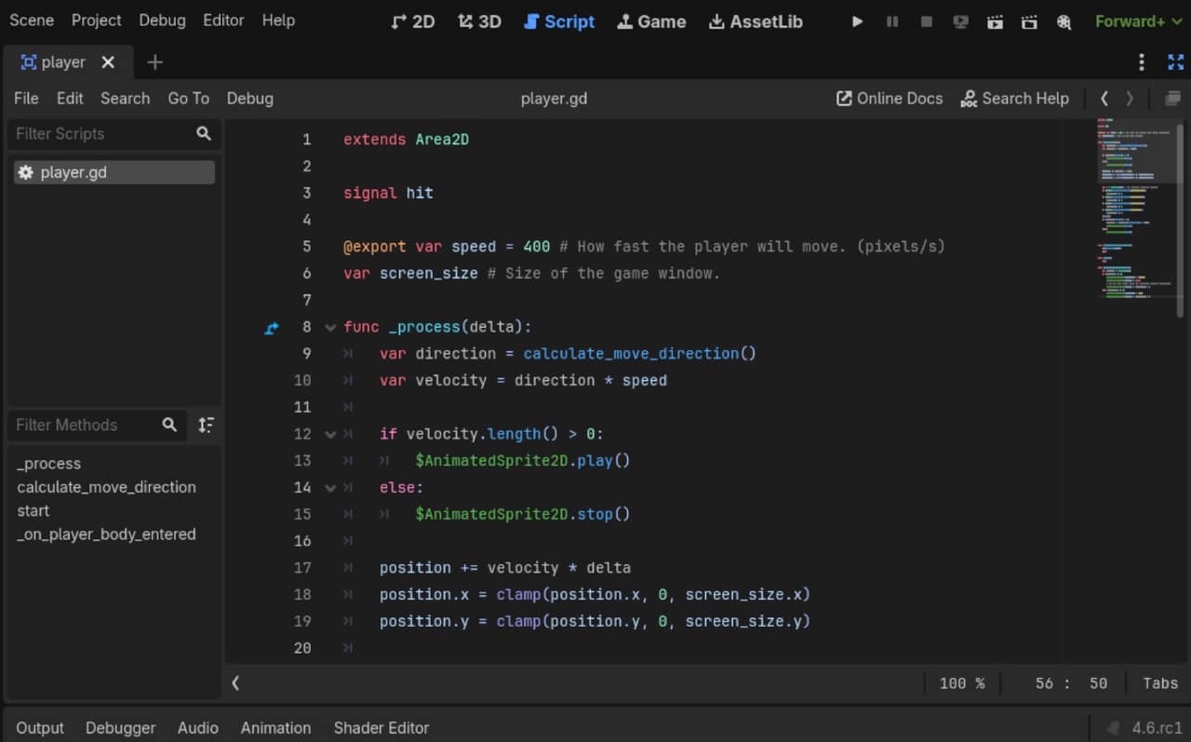Click the search magnifier in Filter Scripts
This screenshot has height=742, width=1191.
[203, 133]
